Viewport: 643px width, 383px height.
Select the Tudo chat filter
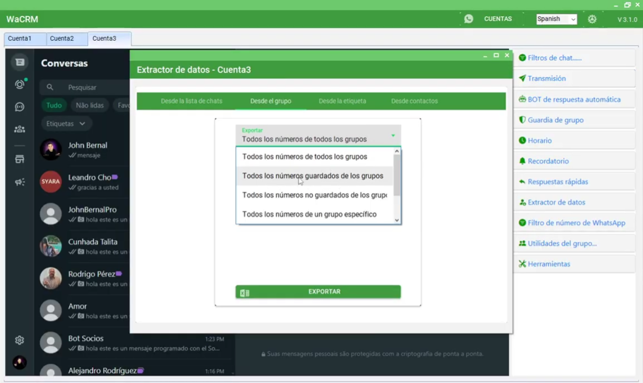(54, 105)
